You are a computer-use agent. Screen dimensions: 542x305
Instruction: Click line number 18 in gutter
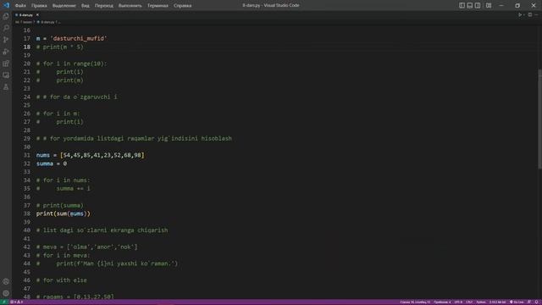26,47
